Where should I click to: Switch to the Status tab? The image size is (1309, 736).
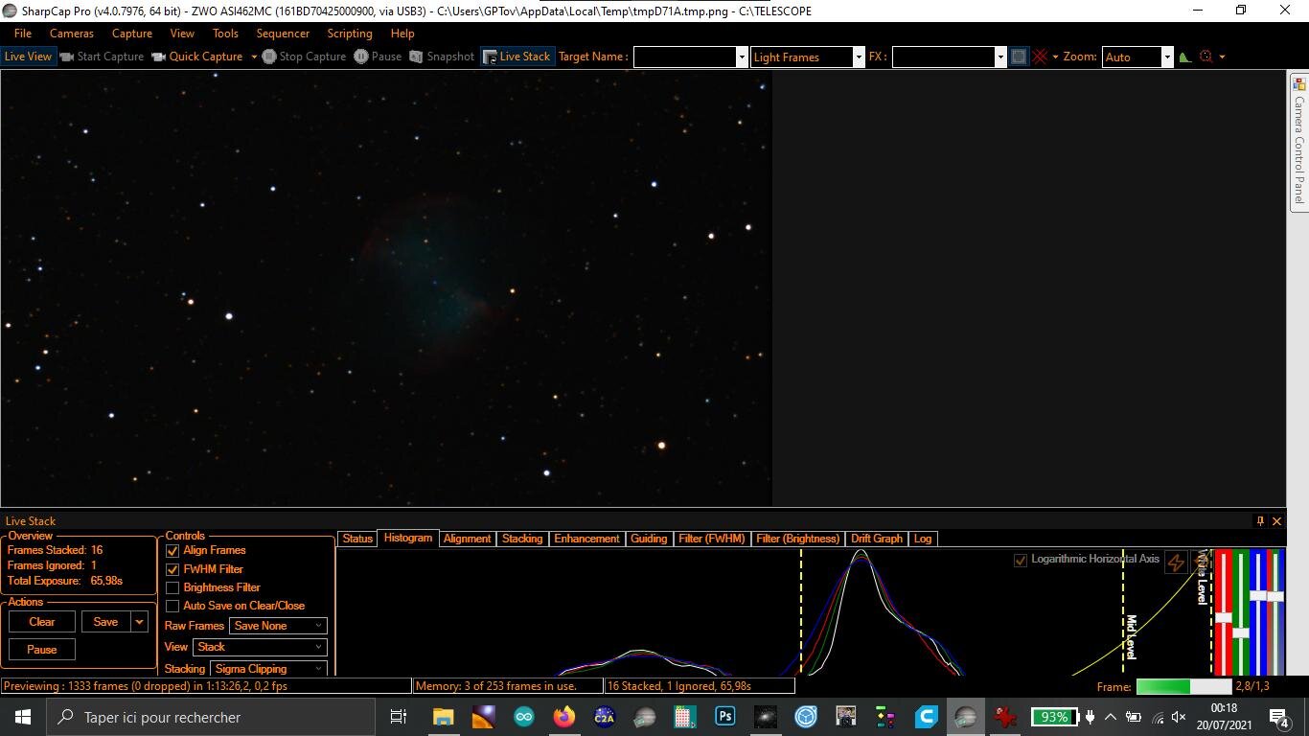tap(357, 539)
